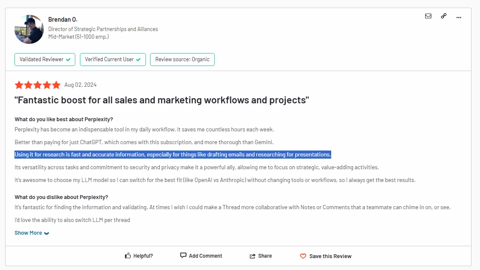Expand the review with Show More

point(28,233)
